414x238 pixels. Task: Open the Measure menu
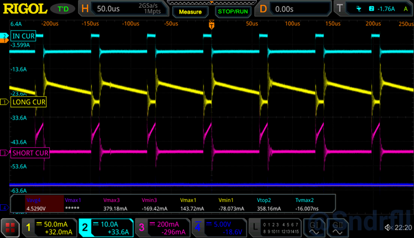click(190, 12)
